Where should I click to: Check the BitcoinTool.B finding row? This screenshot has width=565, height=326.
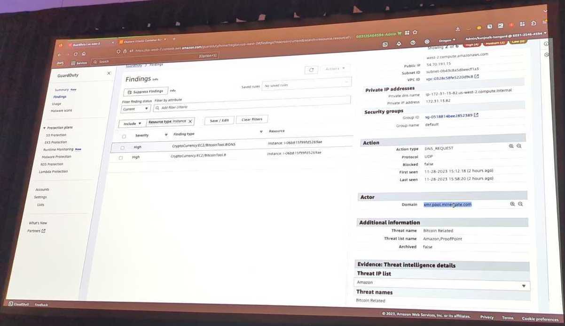coord(121,158)
